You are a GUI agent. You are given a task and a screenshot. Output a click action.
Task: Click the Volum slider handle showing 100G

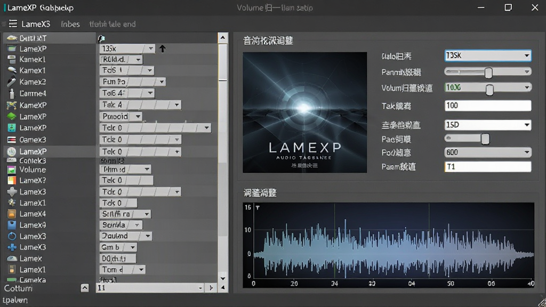pos(489,90)
